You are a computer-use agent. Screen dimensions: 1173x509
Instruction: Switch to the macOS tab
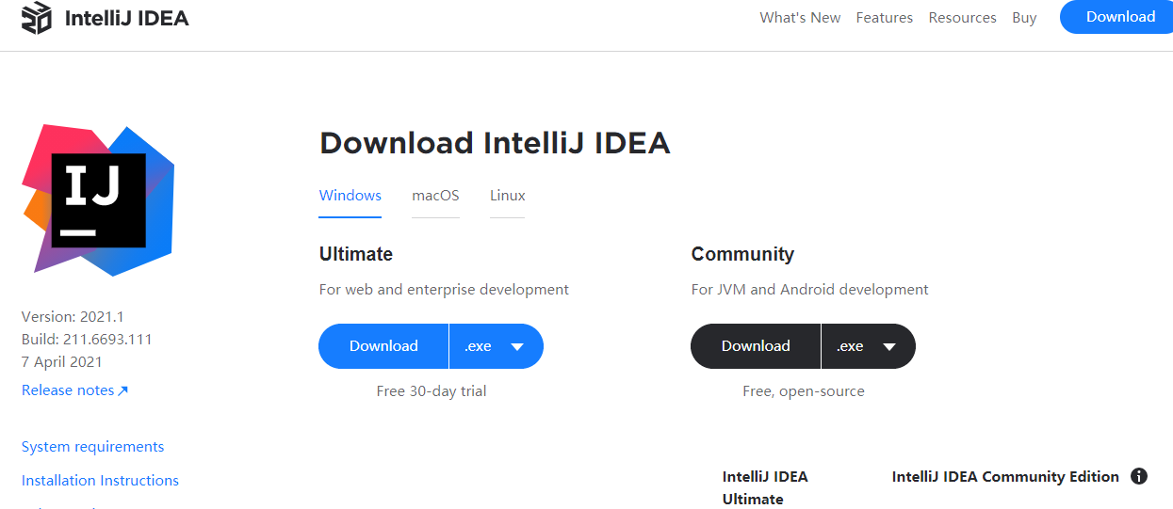coord(435,196)
